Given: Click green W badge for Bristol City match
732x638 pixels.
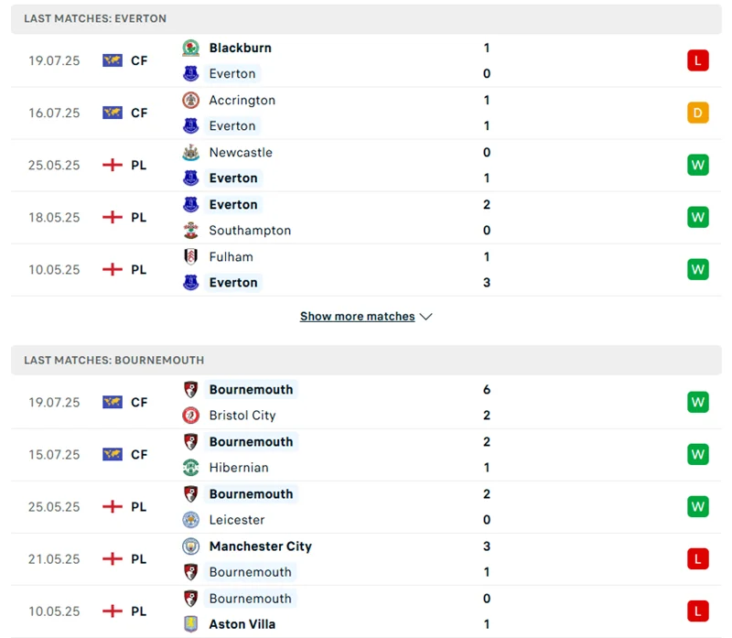Looking at the screenshot, I should point(698,402).
